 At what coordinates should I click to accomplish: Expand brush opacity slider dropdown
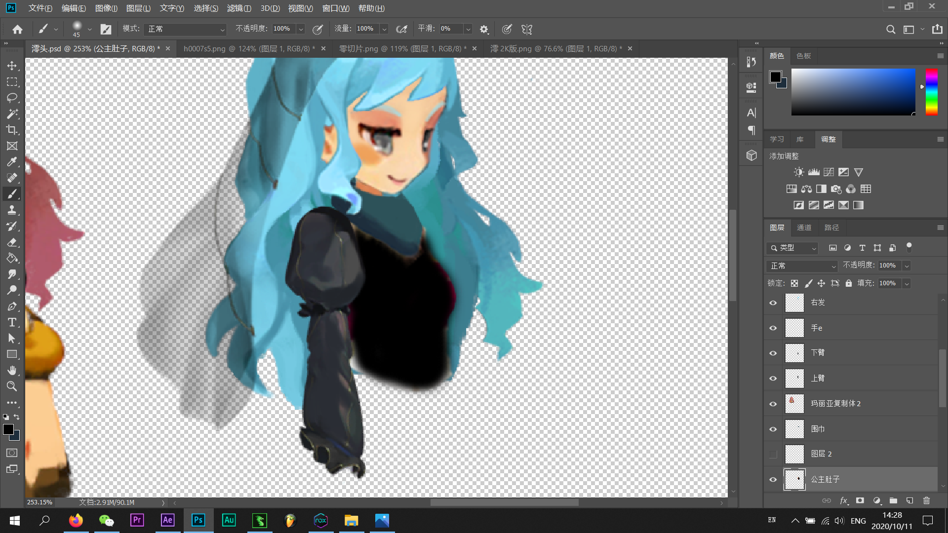pos(301,29)
